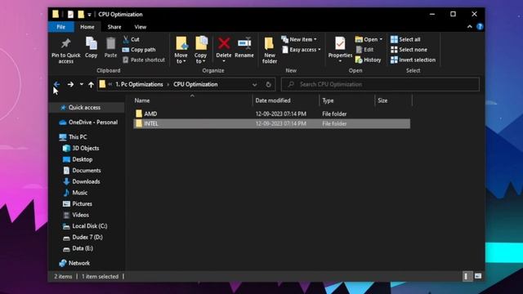Open Data (E:) drive
The image size is (523, 294).
pyautogui.click(x=83, y=248)
